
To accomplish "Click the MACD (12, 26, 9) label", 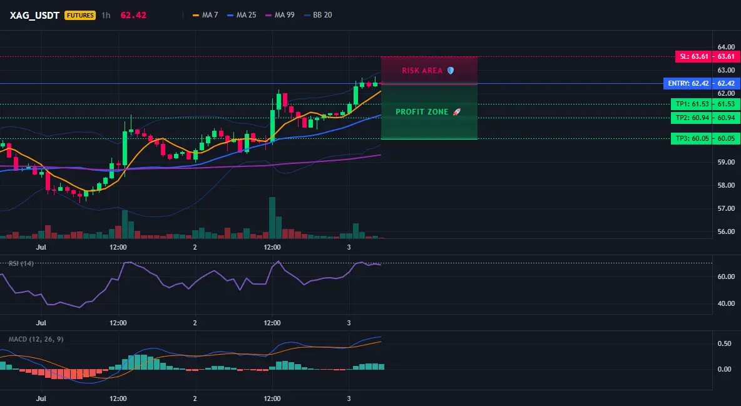I will click(x=36, y=339).
